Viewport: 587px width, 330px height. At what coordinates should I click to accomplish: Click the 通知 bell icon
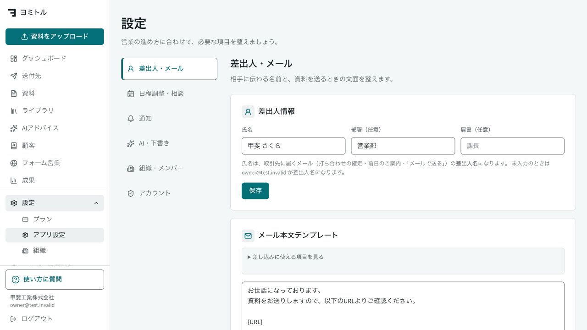point(131,119)
